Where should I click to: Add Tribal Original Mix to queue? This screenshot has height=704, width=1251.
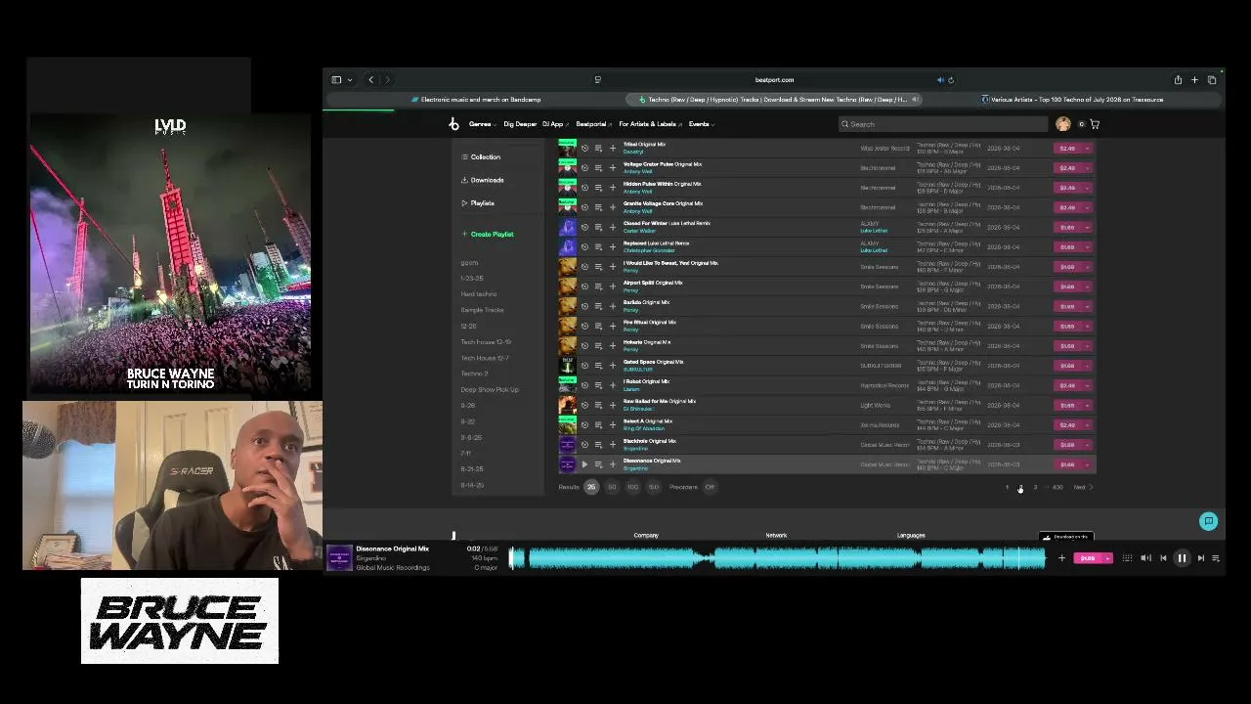[x=598, y=149]
